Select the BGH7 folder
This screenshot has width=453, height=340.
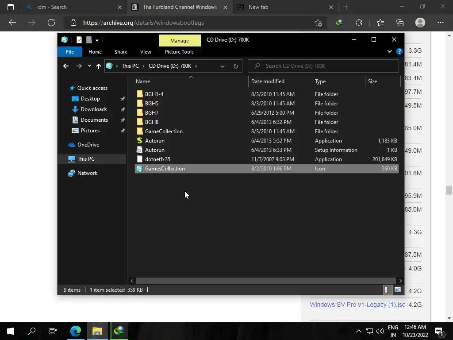point(267,113)
